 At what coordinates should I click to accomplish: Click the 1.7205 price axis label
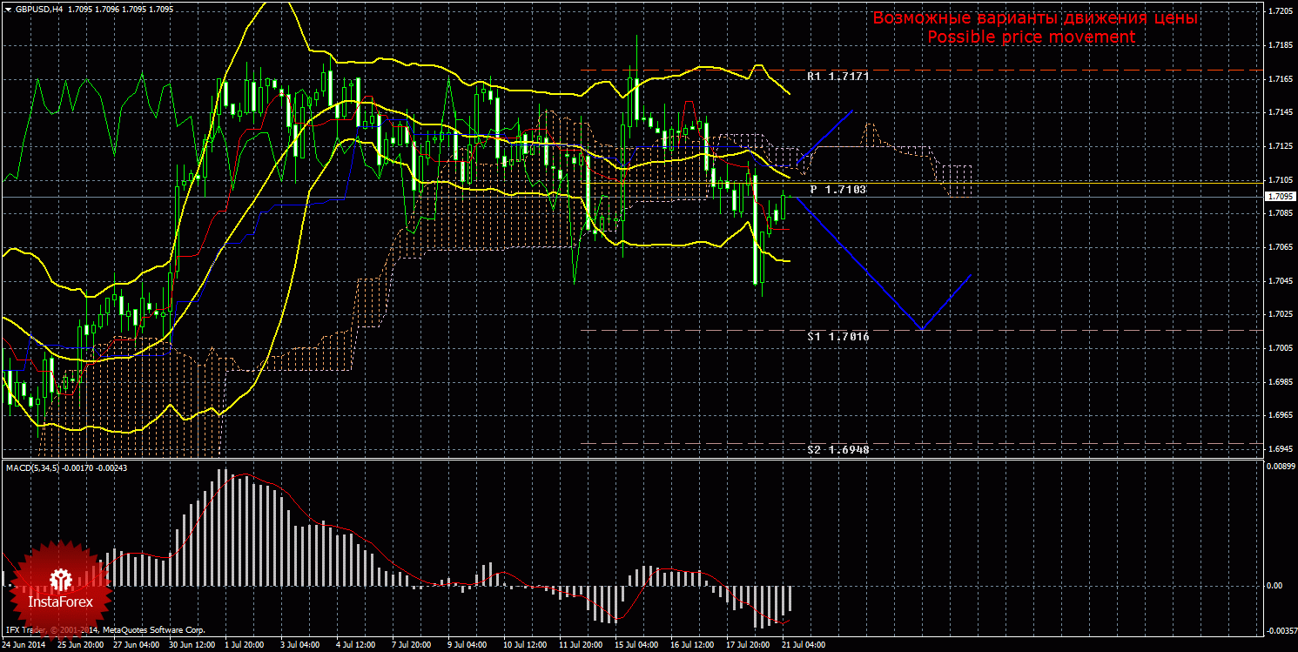click(x=1280, y=12)
